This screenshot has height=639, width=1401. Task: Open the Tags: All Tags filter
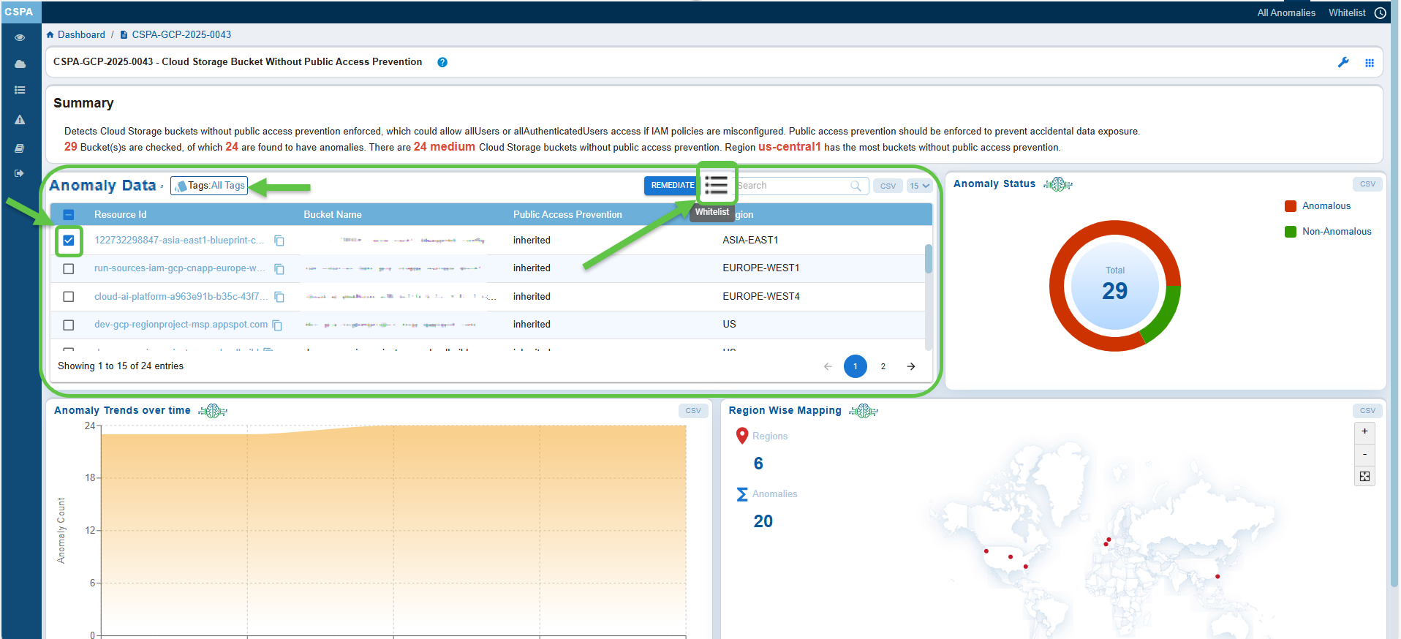(209, 186)
